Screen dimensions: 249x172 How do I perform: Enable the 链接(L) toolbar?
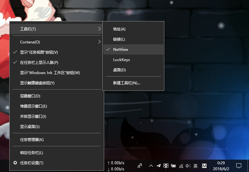click(x=133, y=39)
